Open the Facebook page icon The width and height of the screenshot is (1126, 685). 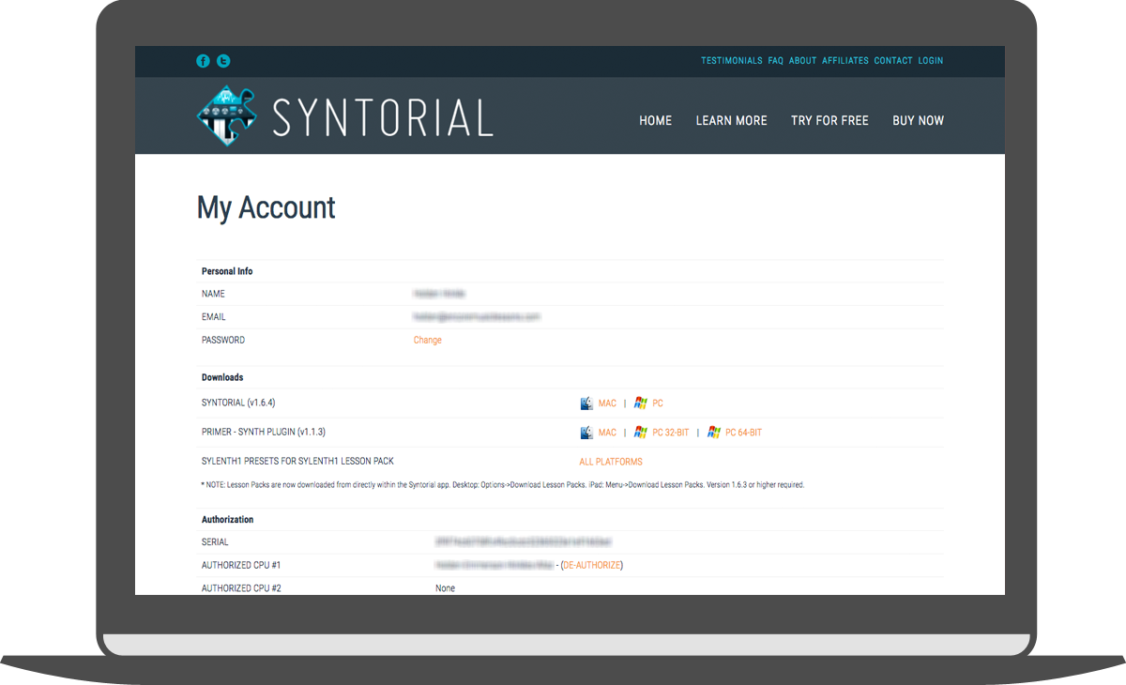203,60
